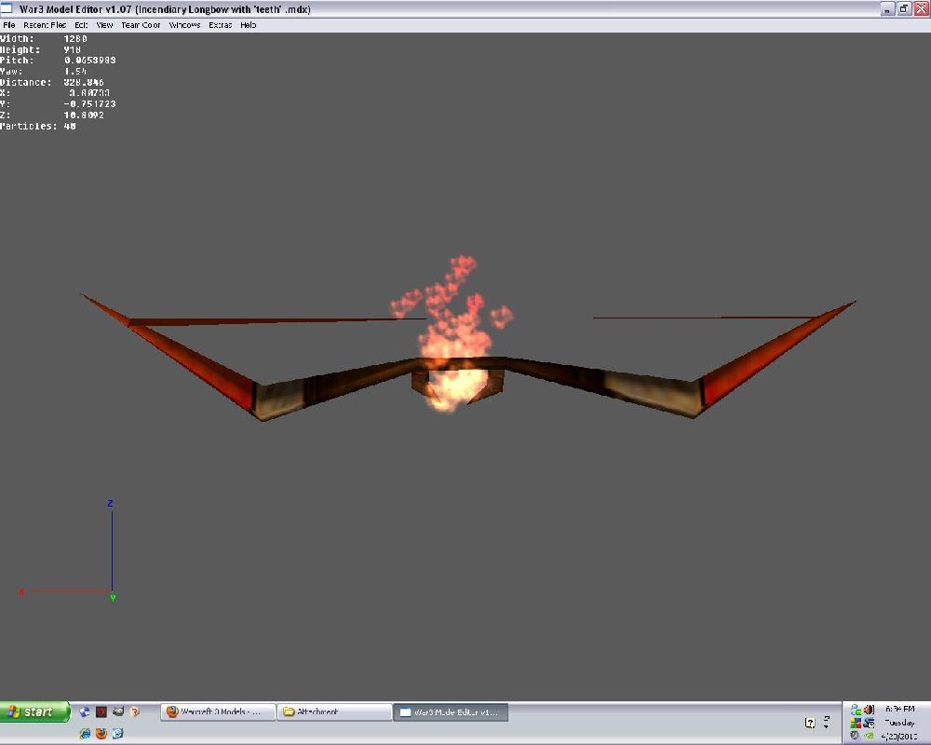The width and height of the screenshot is (931, 745).
Task: Click the round red-white quick launch icon
Action: point(134,711)
